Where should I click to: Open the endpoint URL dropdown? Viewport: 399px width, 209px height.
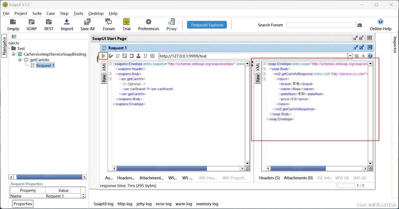coord(350,56)
